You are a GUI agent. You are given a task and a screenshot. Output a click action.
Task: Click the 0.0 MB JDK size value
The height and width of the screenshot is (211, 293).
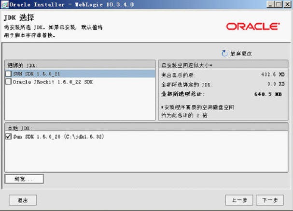point(276,84)
